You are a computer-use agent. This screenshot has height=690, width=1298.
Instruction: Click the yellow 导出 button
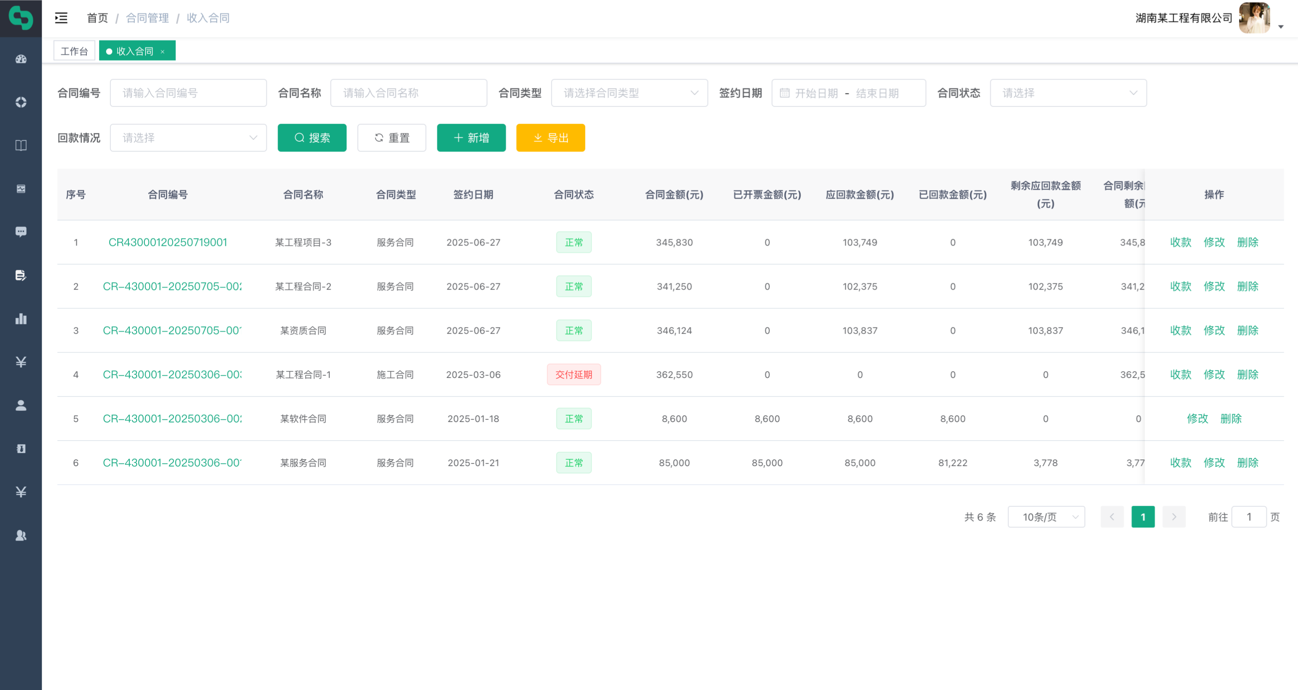point(550,137)
